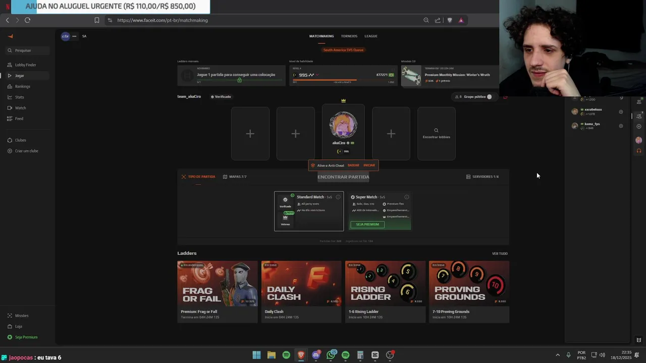Open the Premium Monthly Mission Winter's Wrath card
This screenshot has width=646, height=363.
point(450,76)
